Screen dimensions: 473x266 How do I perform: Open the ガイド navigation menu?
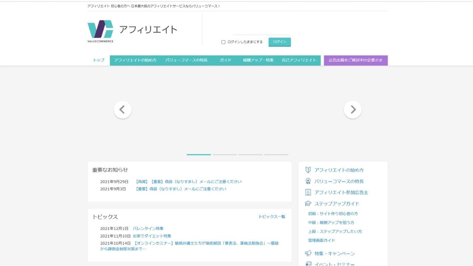pyautogui.click(x=225, y=60)
